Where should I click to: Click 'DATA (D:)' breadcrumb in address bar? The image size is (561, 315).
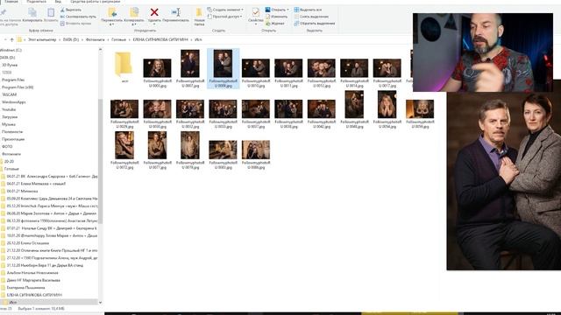point(71,39)
